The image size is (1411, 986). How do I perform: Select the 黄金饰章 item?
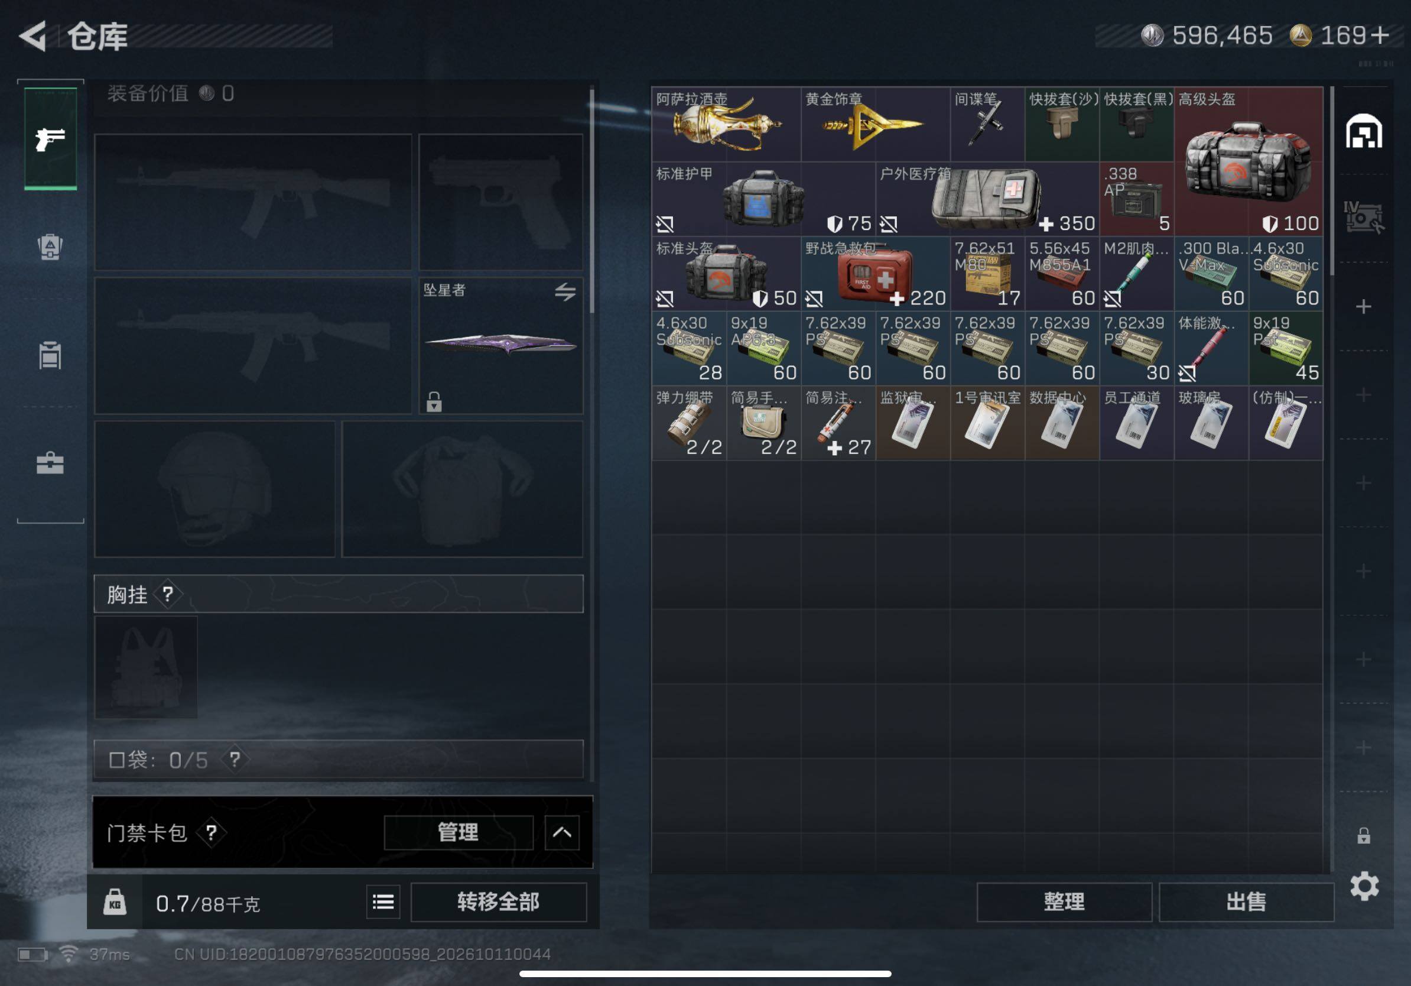coord(876,124)
